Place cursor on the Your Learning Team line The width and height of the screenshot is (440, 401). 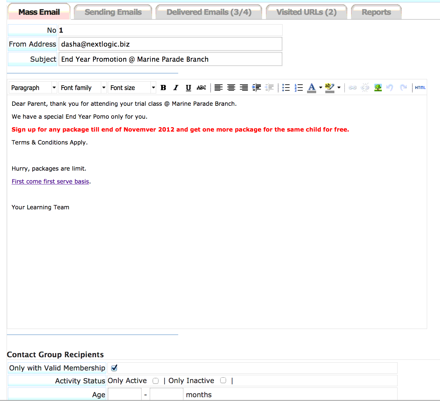(x=40, y=207)
